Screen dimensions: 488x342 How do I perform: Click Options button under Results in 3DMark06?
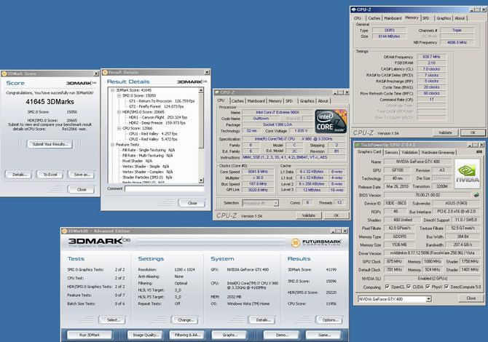[x=330, y=319]
